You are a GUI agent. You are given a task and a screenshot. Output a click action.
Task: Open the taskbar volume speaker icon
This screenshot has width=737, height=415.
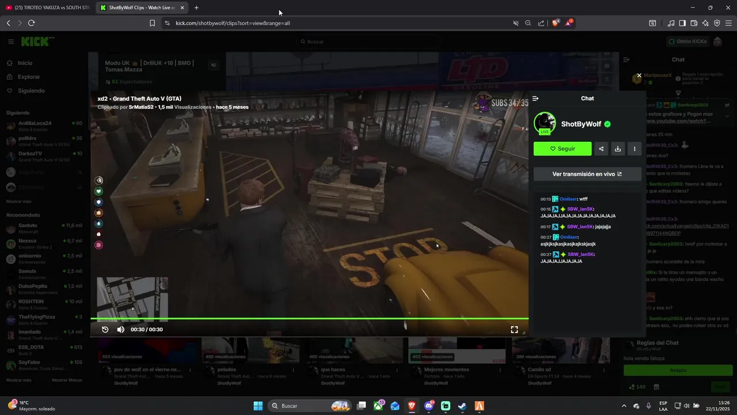click(x=687, y=406)
